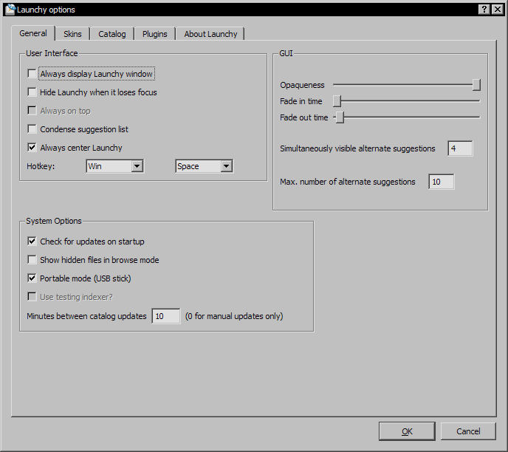This screenshot has width=508, height=452.
Task: Click the title bar help question mark
Action: pos(484,9)
